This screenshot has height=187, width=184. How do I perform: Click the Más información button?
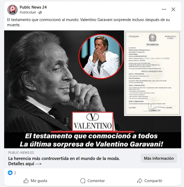pyautogui.click(x=159, y=158)
